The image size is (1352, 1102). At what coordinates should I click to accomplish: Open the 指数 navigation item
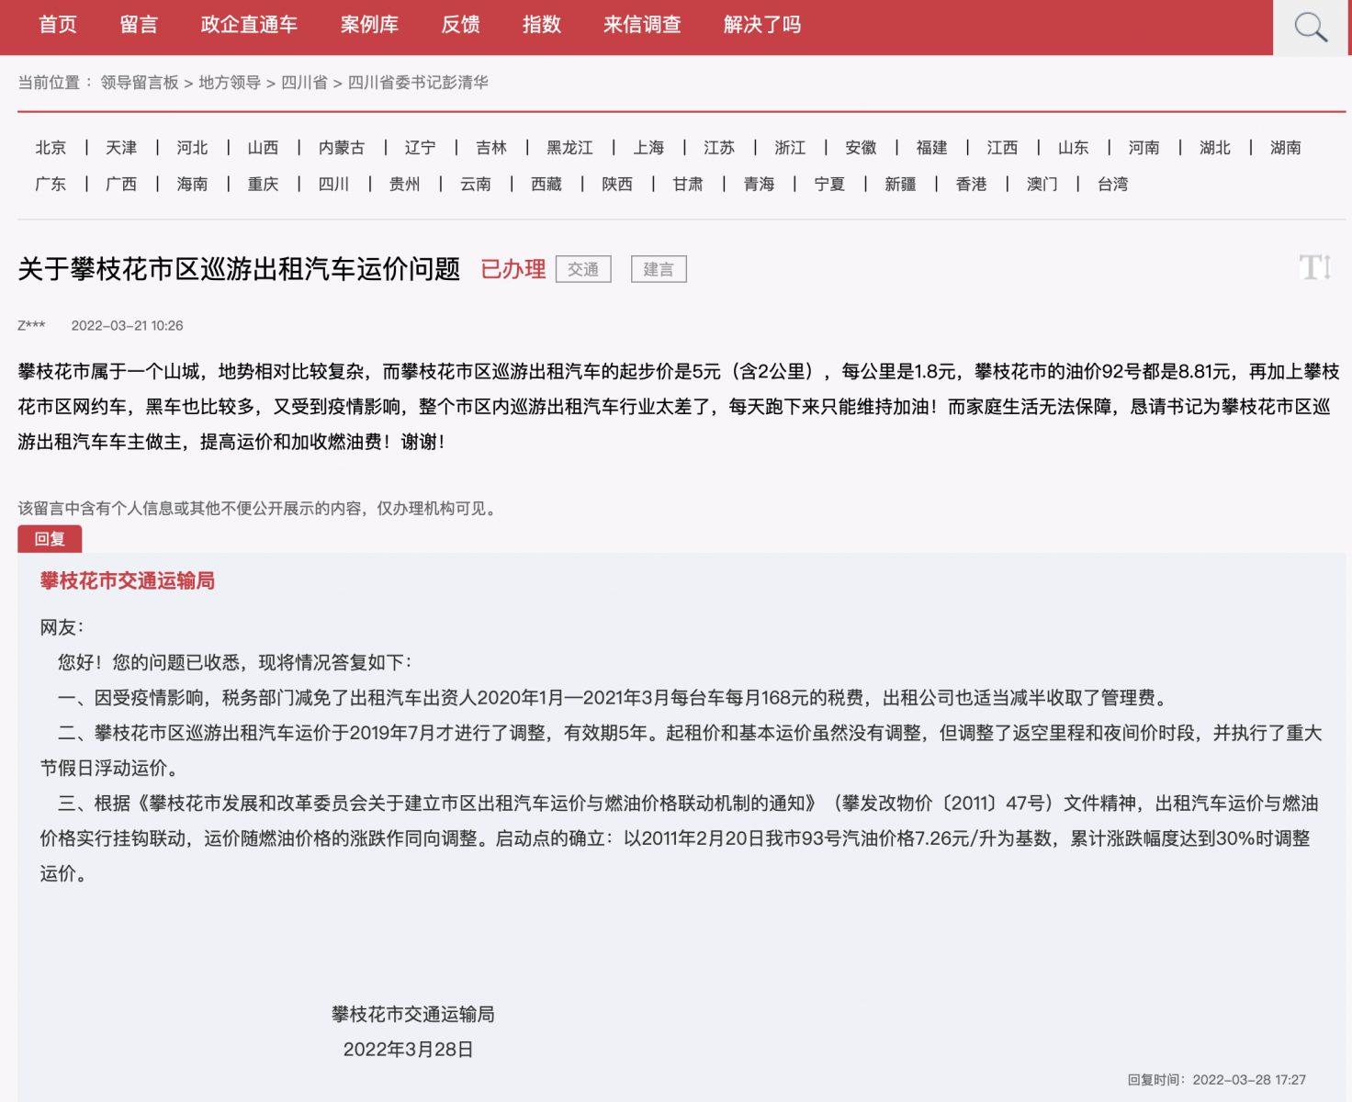click(x=541, y=25)
